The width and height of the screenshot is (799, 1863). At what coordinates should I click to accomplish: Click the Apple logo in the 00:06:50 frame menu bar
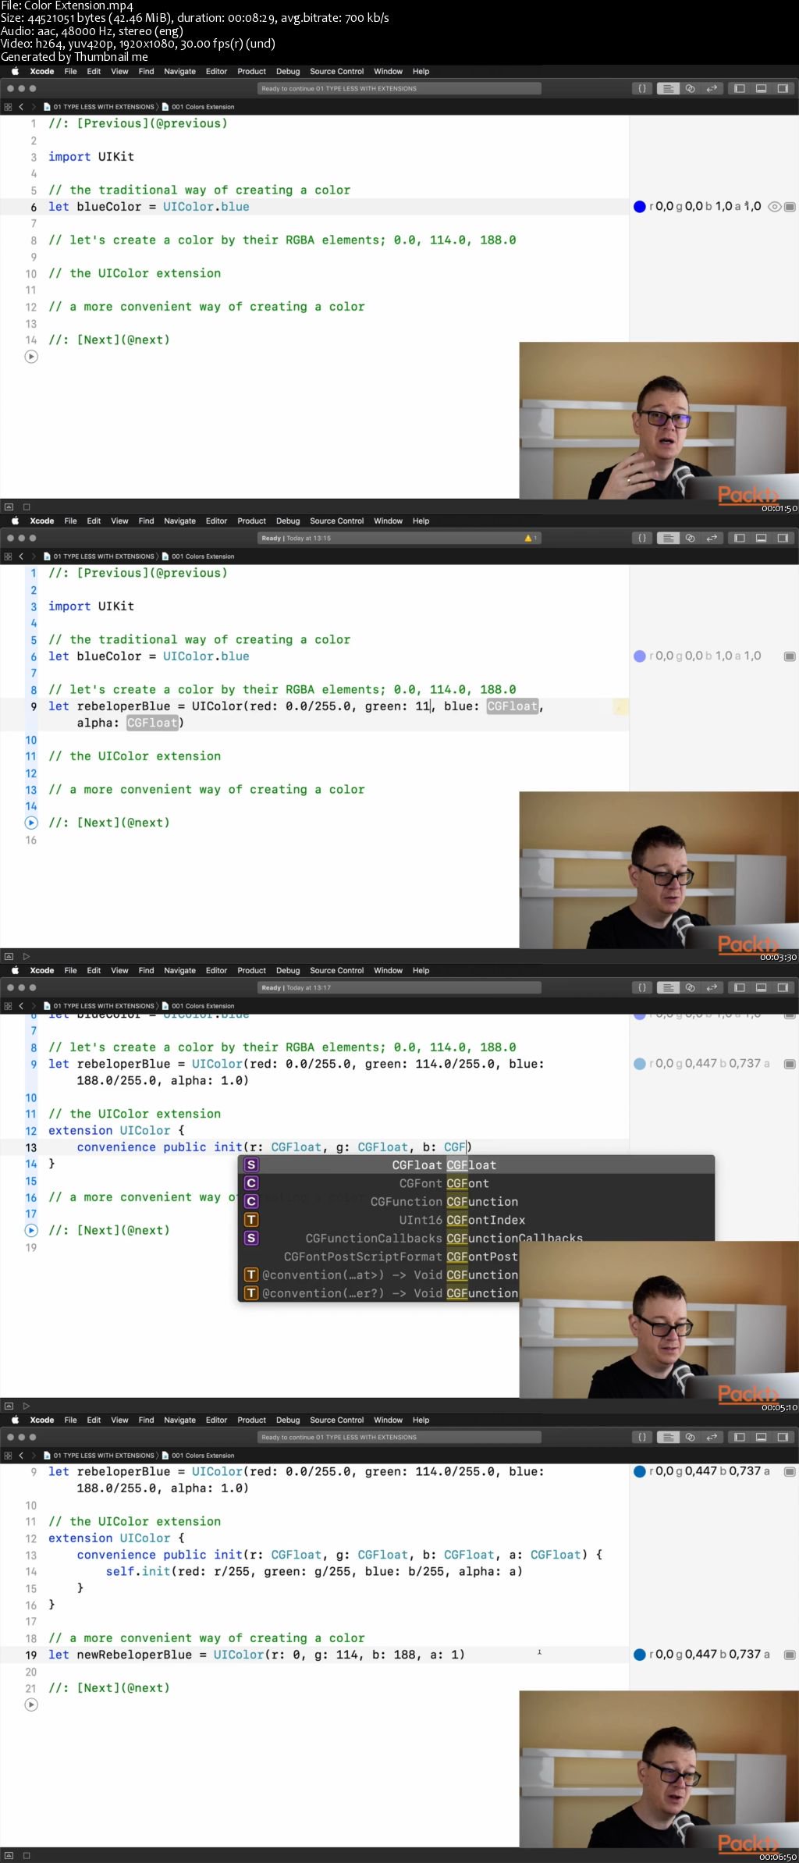click(x=15, y=1420)
